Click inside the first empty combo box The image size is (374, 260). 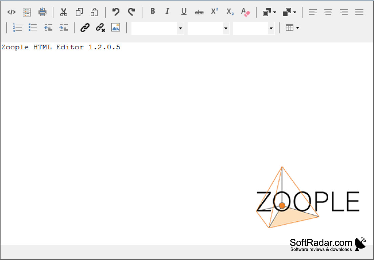coord(154,28)
